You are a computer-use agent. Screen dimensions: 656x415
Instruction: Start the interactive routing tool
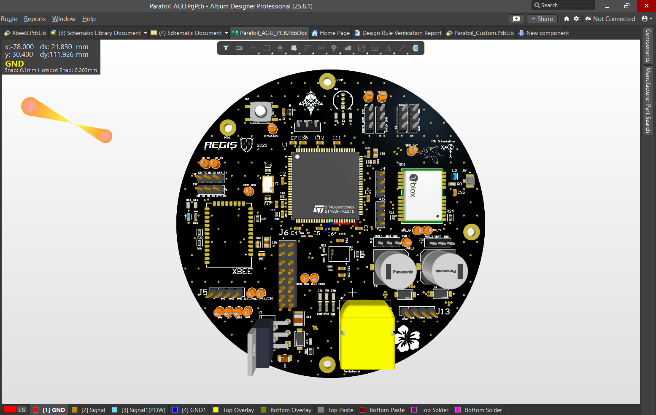coord(307,48)
